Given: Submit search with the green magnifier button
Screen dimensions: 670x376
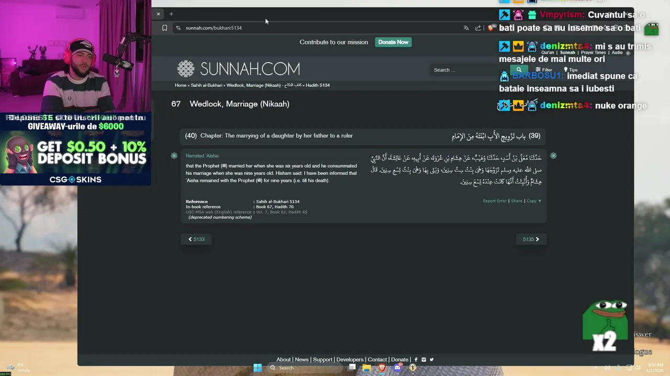Looking at the screenshot, I should [519, 70].
